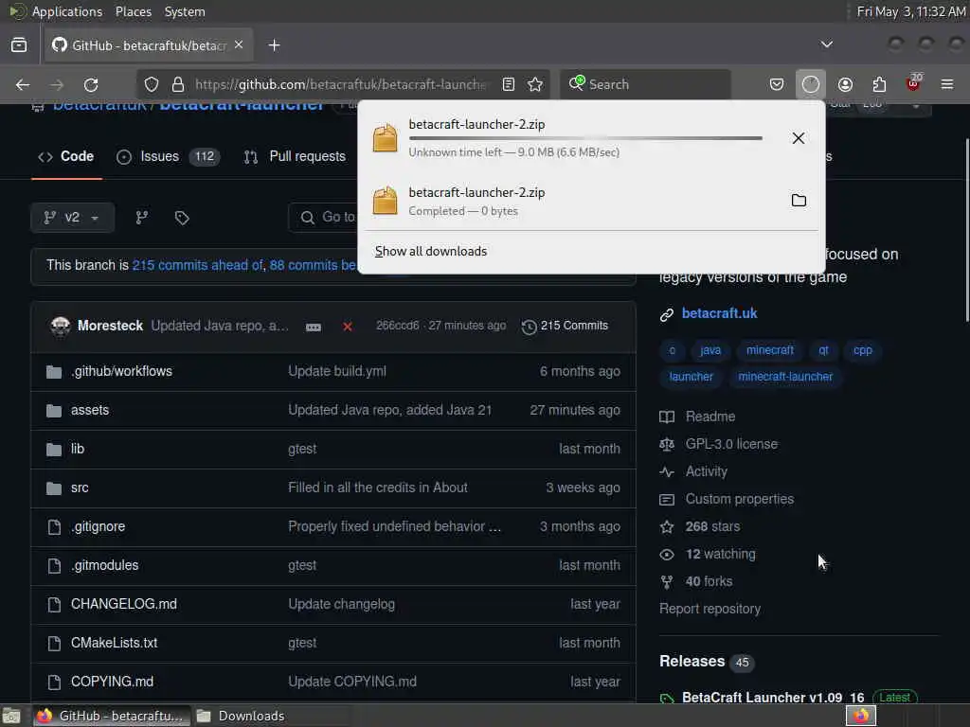Click the cpp topic tag
970x727 pixels.
(x=862, y=350)
